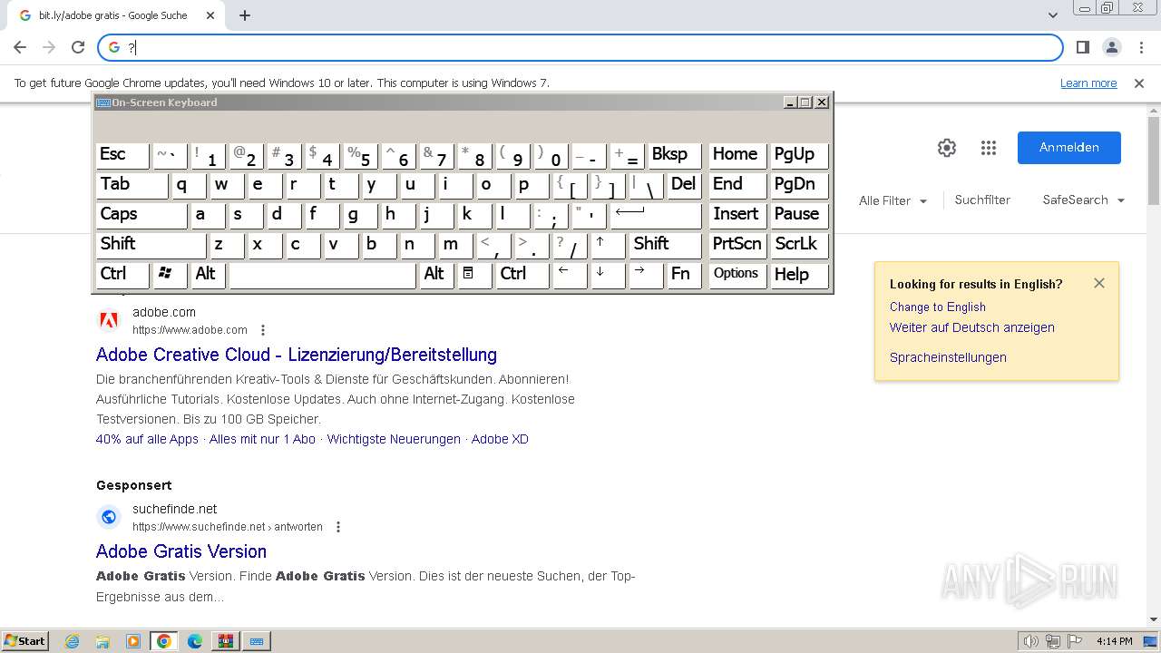Expand the Alle Filter dropdown

[x=893, y=200]
